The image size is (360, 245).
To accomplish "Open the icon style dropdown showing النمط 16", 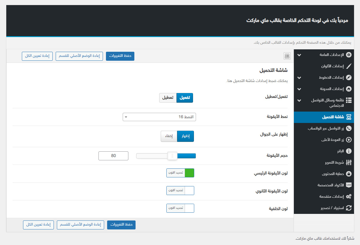I will click(x=159, y=117).
